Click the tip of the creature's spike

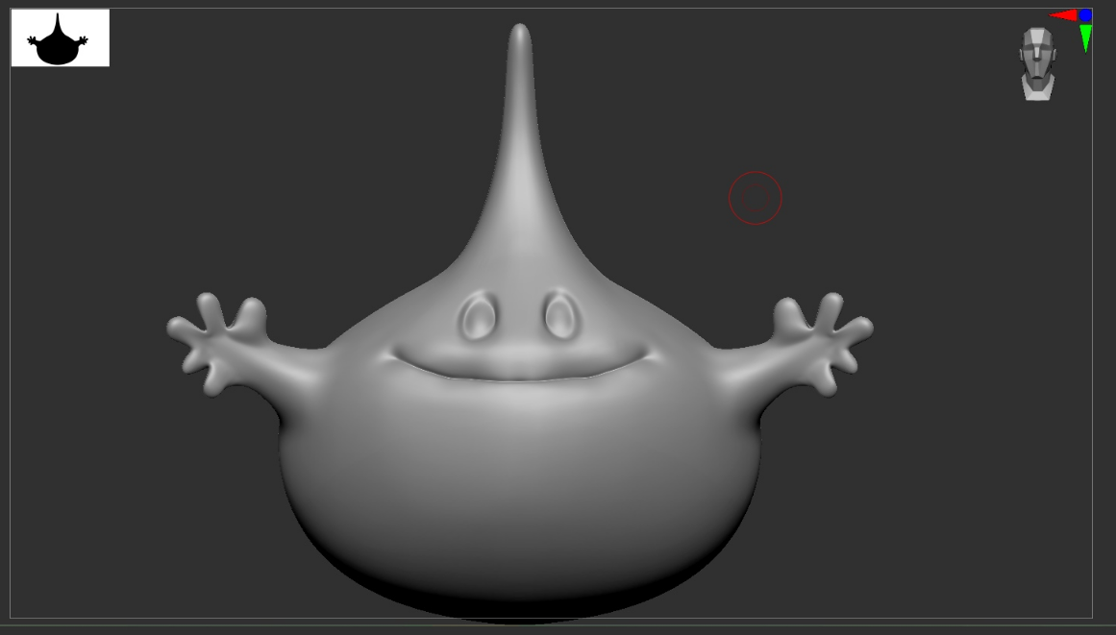tap(520, 32)
